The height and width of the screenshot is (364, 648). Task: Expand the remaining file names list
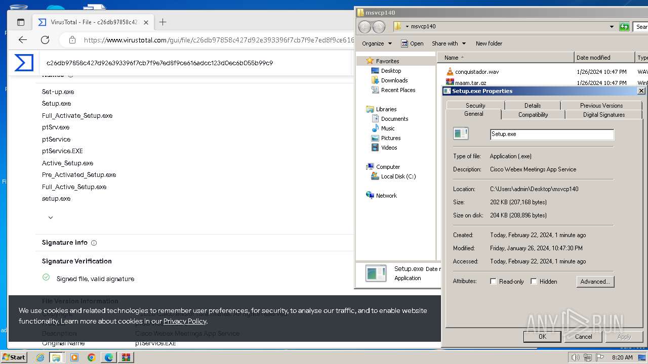51,217
